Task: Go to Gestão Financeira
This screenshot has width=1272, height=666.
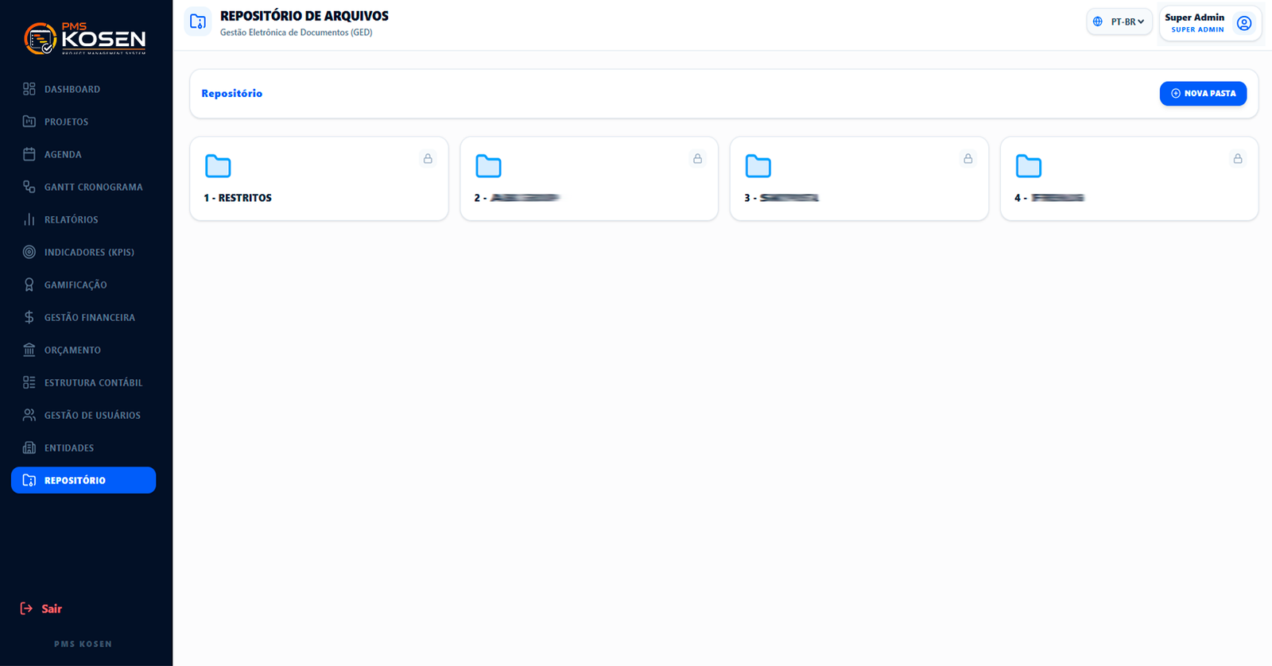Action: 83,317
